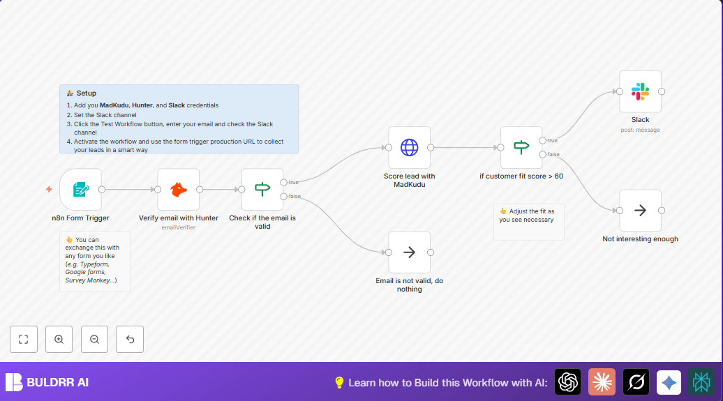
Task: Click the 'Not interesting enough' label
Action: [x=641, y=239]
